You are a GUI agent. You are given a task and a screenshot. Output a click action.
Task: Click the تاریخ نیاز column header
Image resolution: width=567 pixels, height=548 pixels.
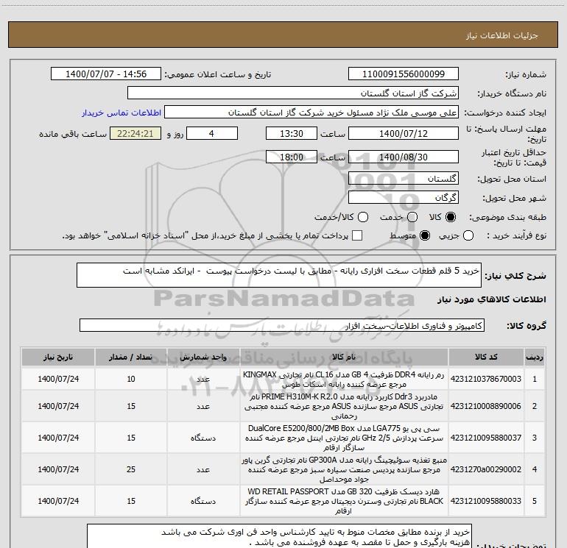point(58,357)
